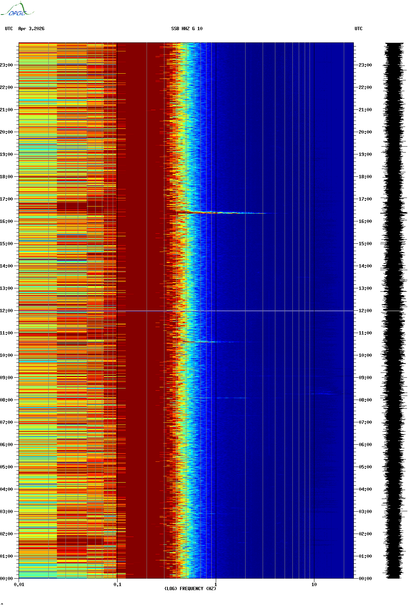Click the 12:00 label on left time axis

(x=6, y=311)
